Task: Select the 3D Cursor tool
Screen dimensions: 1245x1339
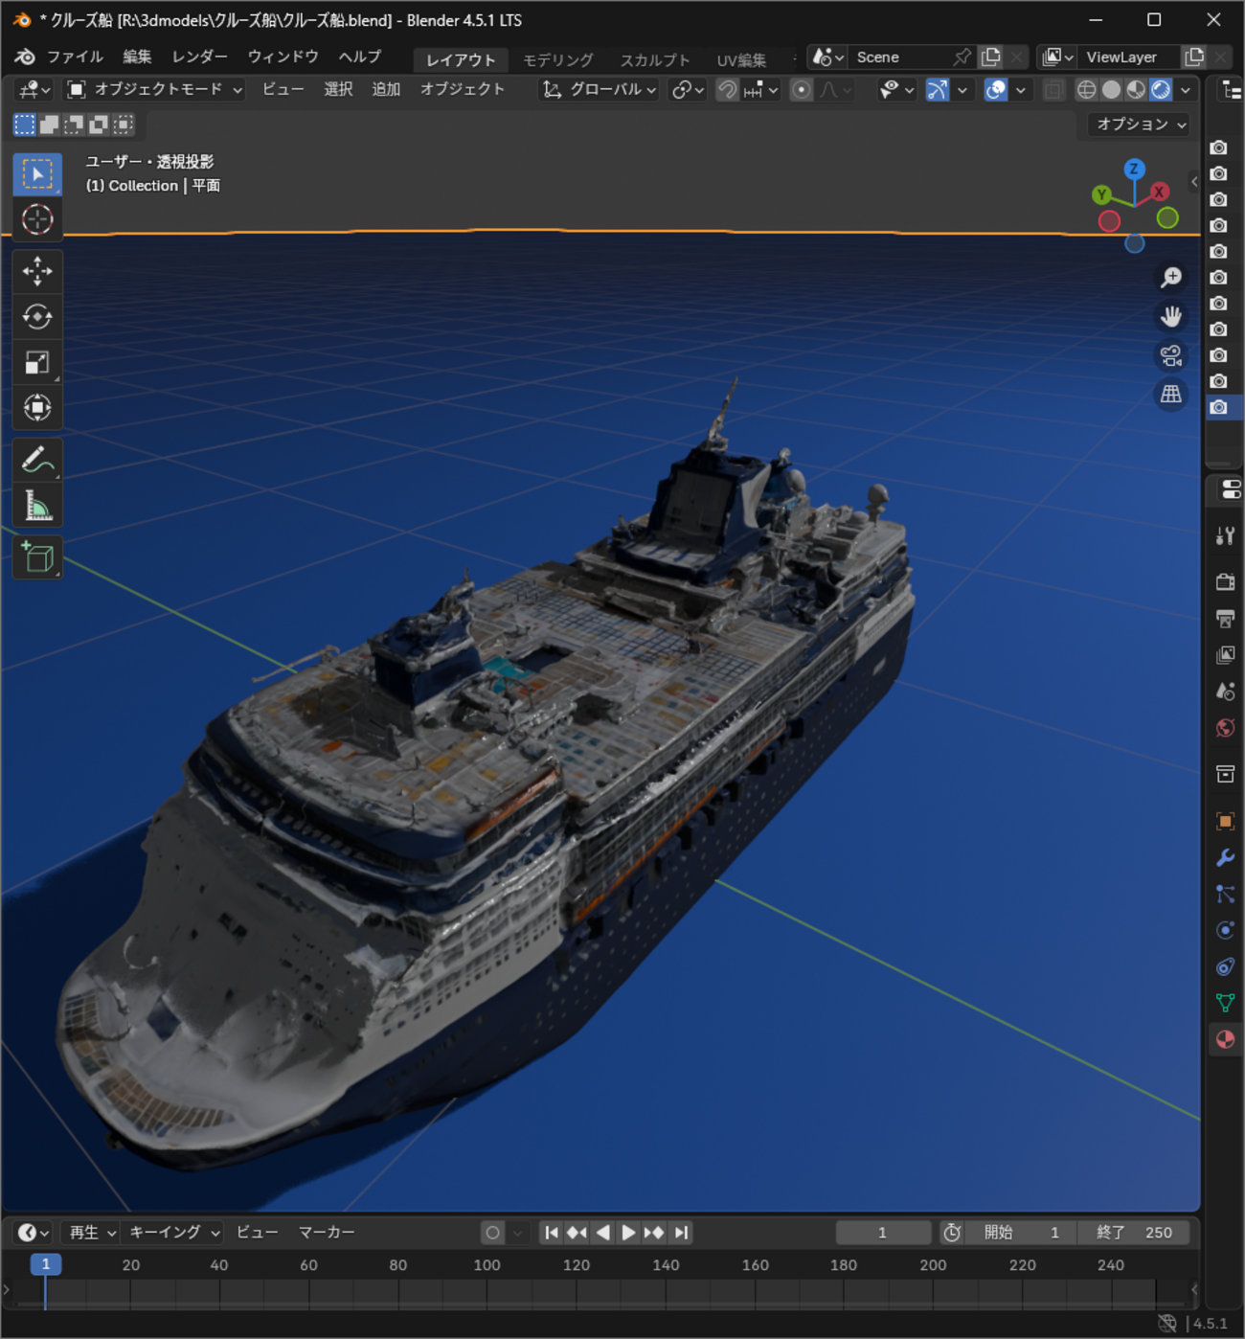Action: click(37, 219)
